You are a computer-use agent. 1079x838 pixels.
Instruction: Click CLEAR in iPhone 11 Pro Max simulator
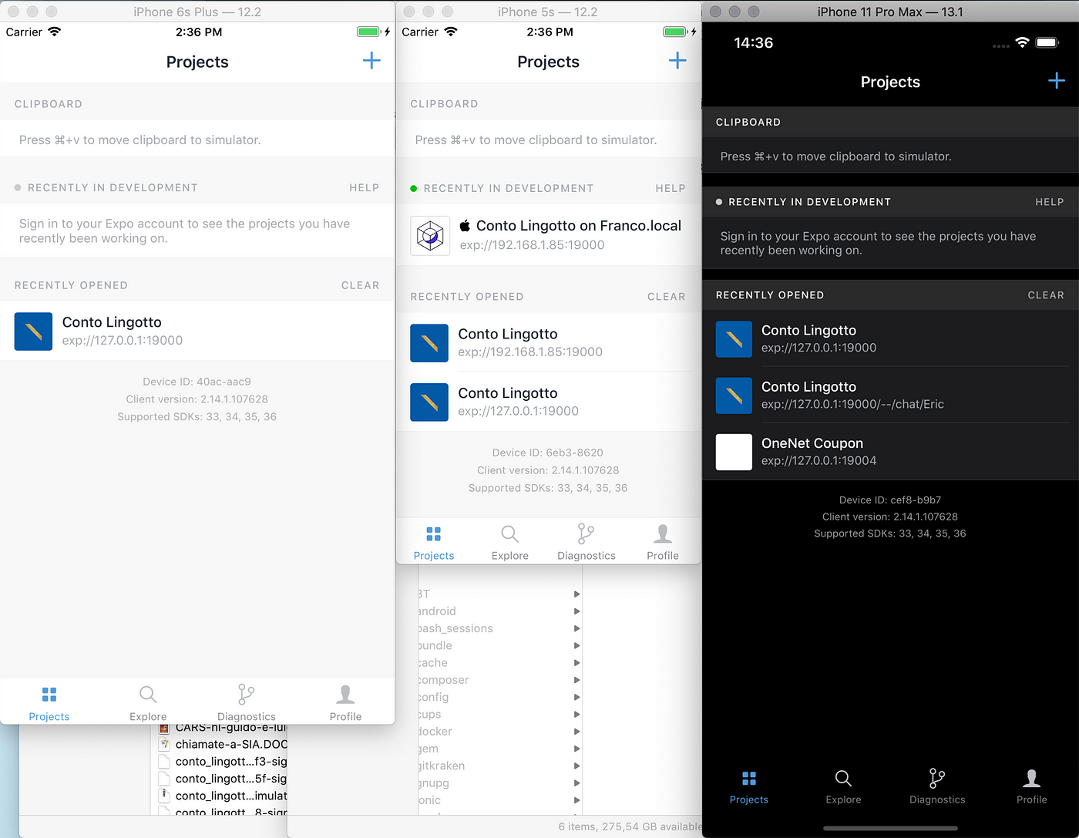pos(1046,295)
